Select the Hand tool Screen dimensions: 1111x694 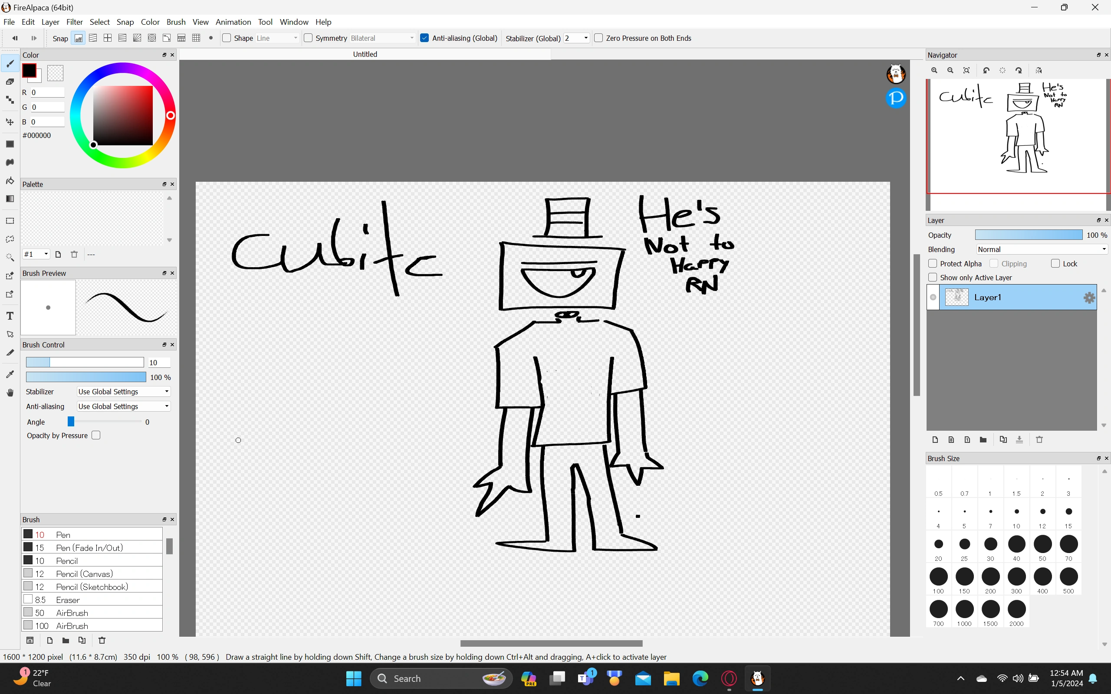pos(10,393)
